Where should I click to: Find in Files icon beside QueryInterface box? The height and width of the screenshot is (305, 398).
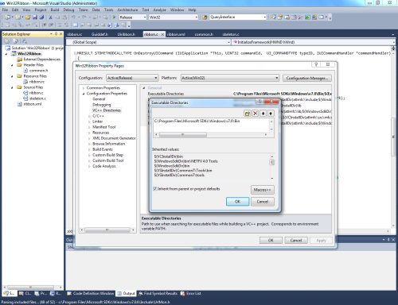pyautogui.click(x=205, y=17)
